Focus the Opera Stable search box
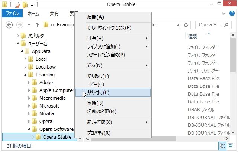The image size is (238, 152). point(213,25)
